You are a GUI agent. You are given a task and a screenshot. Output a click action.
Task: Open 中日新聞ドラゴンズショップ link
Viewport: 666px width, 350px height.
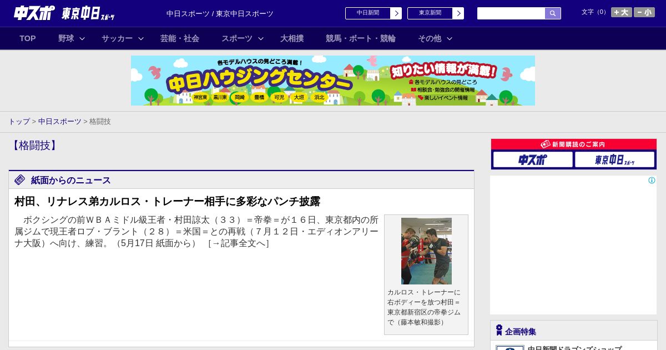(x=574, y=348)
